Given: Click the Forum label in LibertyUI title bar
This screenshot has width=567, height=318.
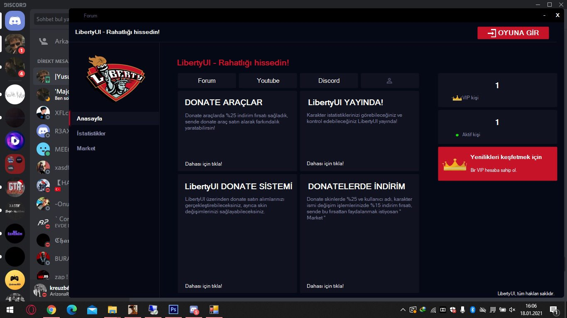Looking at the screenshot, I should (x=90, y=16).
